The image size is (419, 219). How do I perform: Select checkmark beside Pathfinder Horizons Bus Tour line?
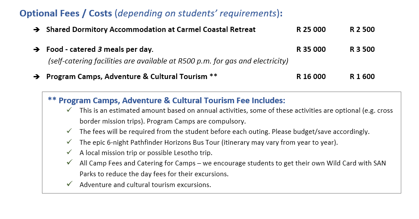(69, 142)
